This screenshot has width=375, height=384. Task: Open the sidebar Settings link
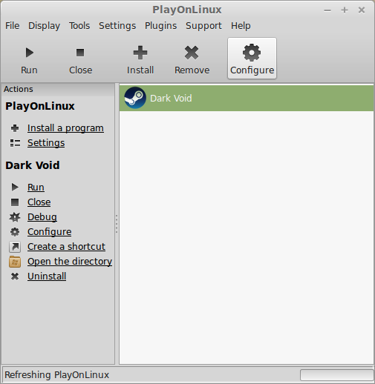(46, 143)
